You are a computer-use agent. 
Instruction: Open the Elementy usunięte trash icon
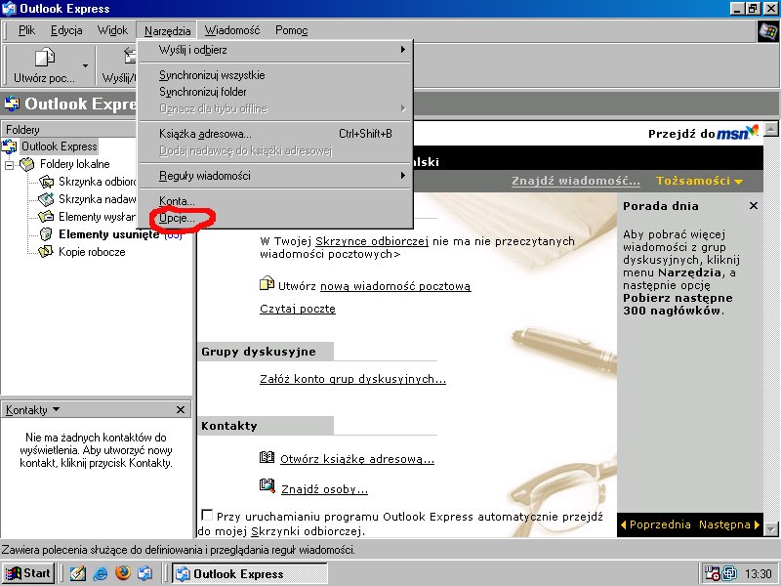click(46, 233)
